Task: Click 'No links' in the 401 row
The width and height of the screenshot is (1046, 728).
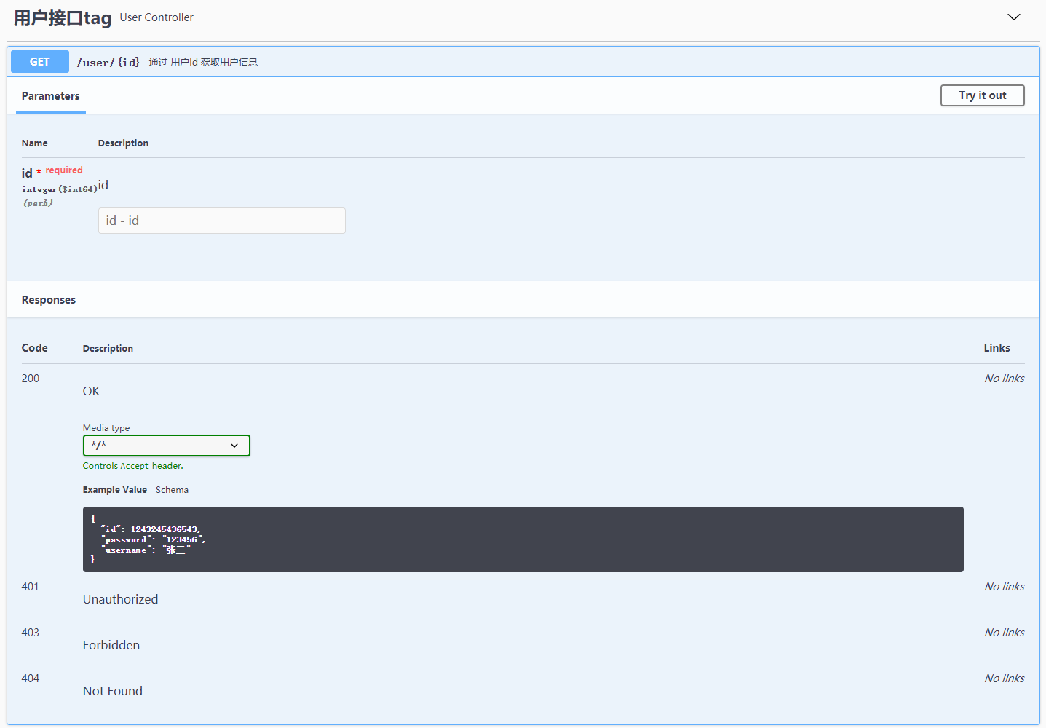Action: pos(1004,587)
